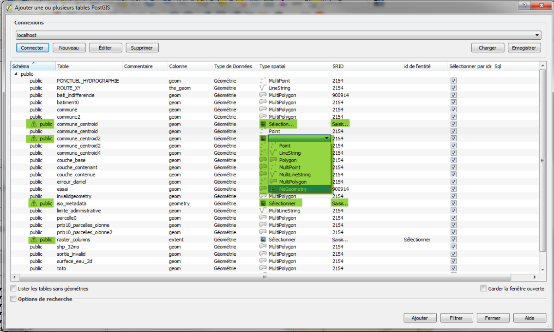Click the polygon icon in the commune2 row
Viewport: 554px width, 332px height.
(x=263, y=117)
